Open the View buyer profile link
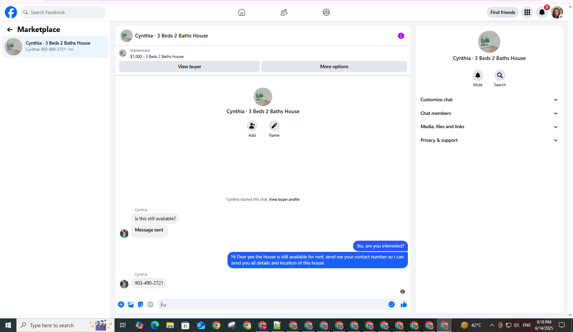The height and width of the screenshot is (332, 573). 284,199
